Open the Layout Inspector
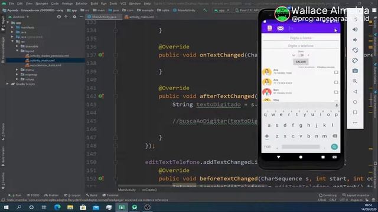The height and width of the screenshot is (212, 378). pyautogui.click(x=356, y=195)
